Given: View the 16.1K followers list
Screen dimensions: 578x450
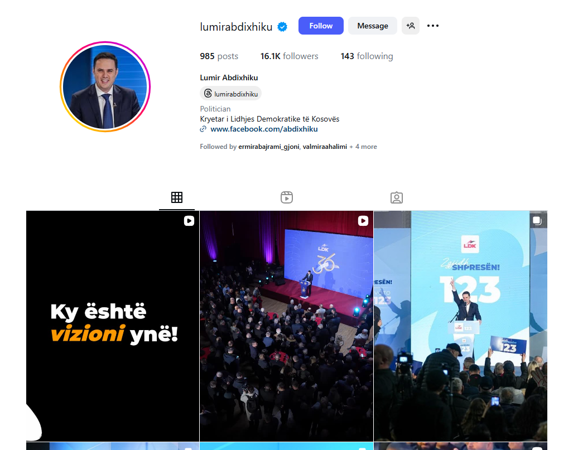Looking at the screenshot, I should pyautogui.click(x=290, y=56).
